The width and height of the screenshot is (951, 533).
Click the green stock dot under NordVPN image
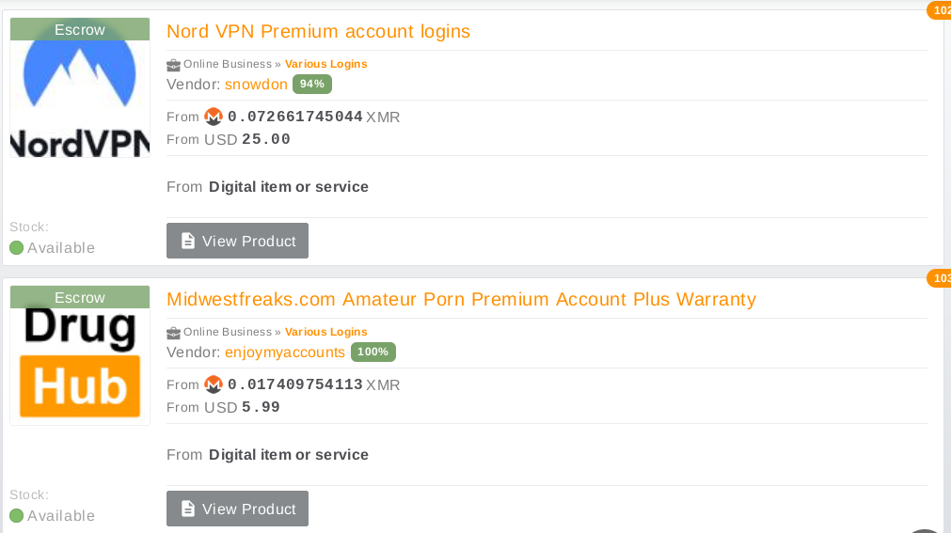[16, 248]
